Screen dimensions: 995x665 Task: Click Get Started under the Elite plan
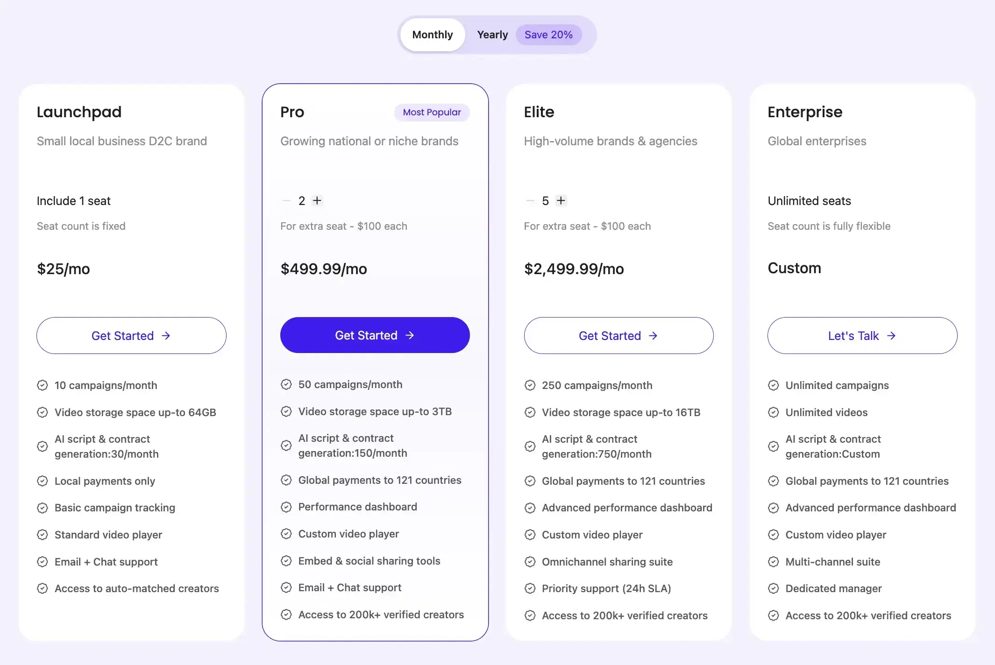coord(618,335)
